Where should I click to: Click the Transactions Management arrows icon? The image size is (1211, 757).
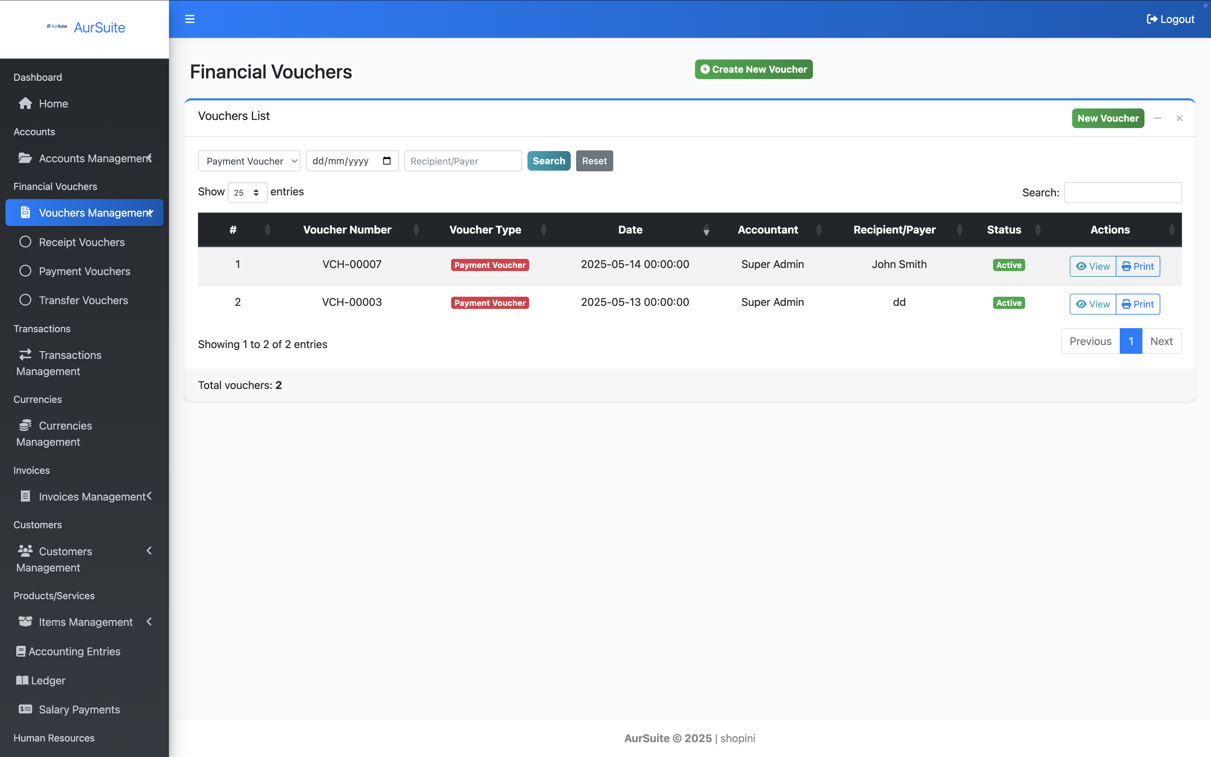coord(25,355)
